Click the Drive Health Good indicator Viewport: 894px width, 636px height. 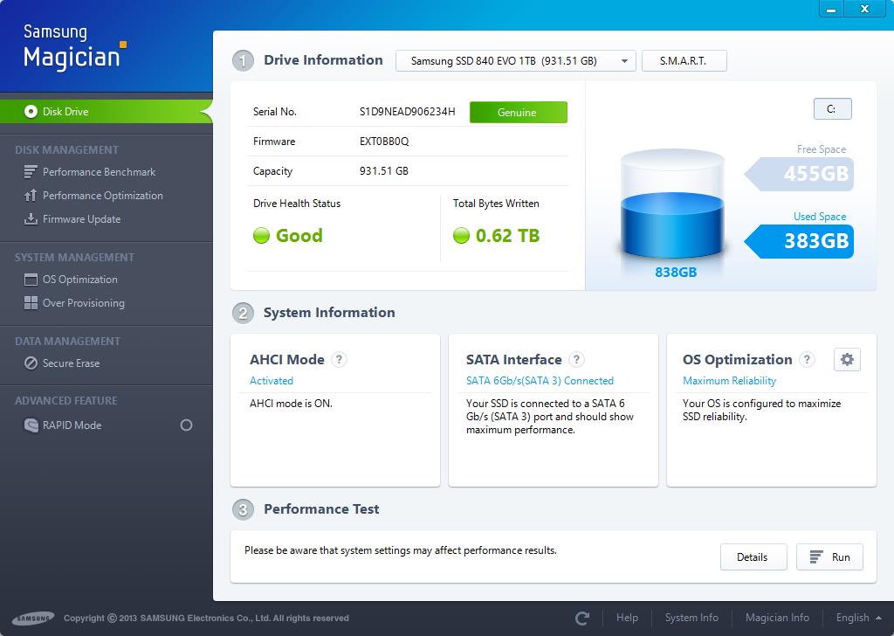288,236
